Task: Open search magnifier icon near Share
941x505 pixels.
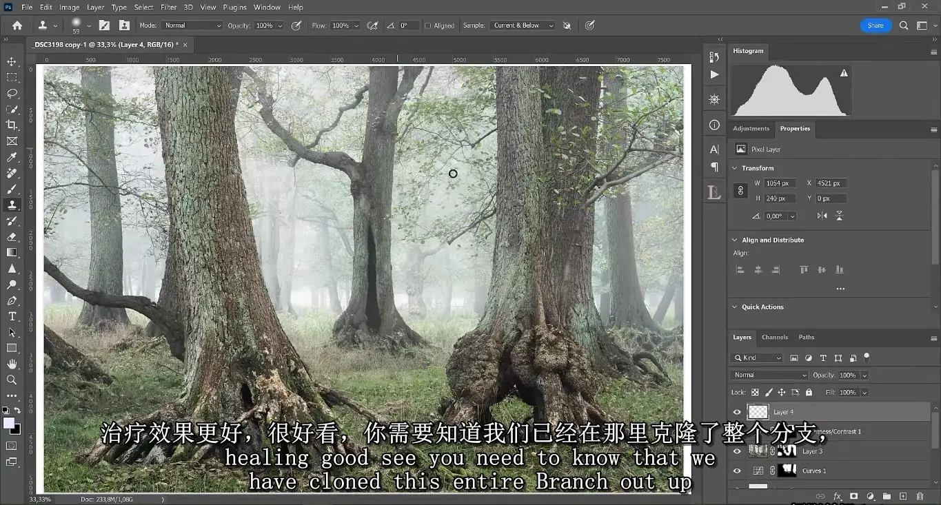Action: [x=904, y=25]
